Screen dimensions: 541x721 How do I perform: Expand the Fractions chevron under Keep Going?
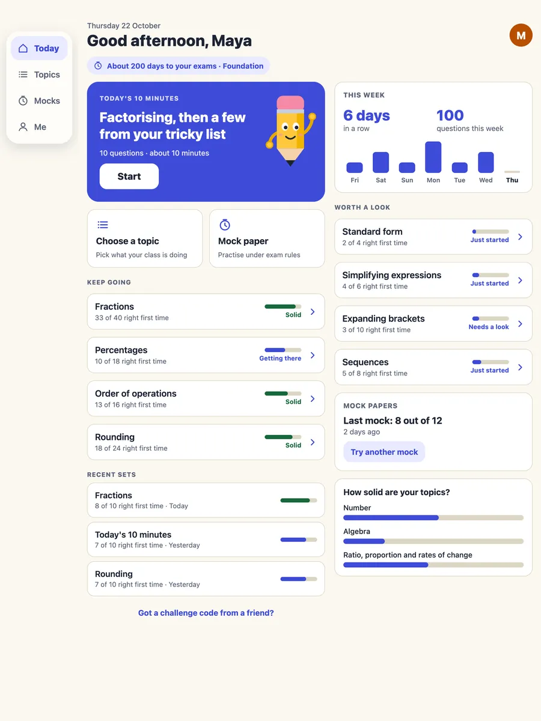pyautogui.click(x=313, y=311)
